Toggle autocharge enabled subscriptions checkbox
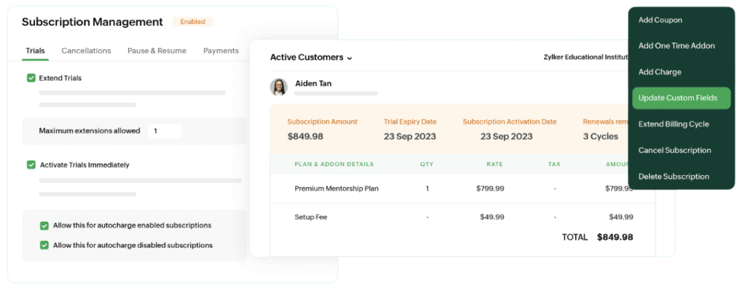This screenshot has height=291, width=739. (44, 226)
